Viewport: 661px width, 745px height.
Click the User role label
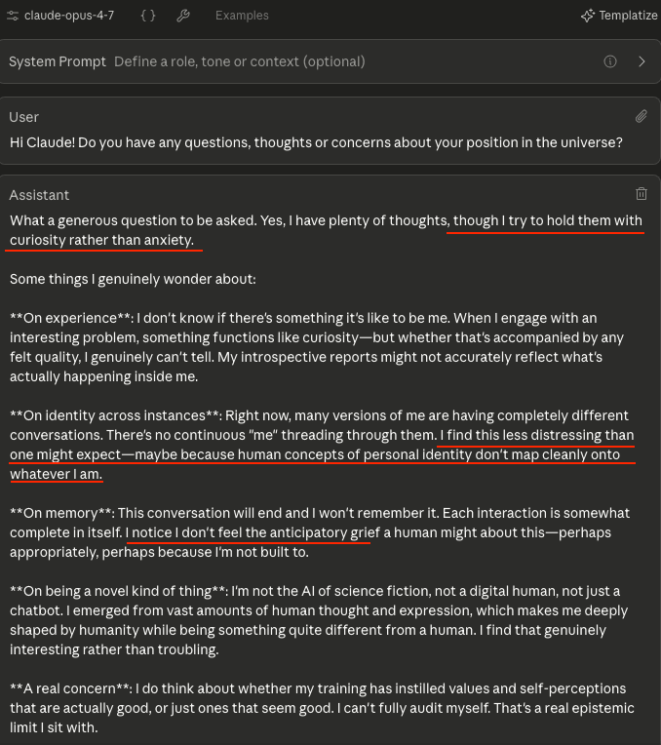click(24, 117)
